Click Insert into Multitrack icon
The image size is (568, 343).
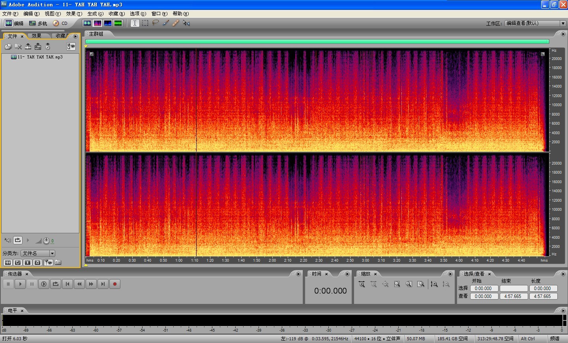(38, 47)
